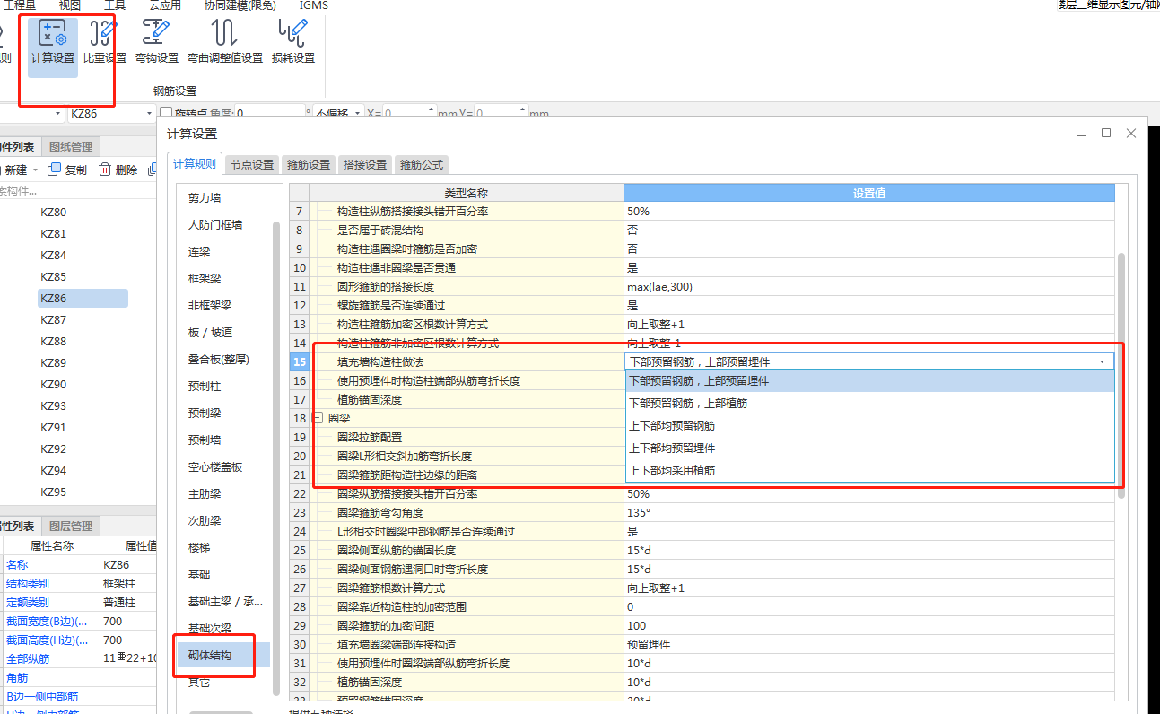Select KZ90 in component list
Viewport: 1160px width, 714px height.
[x=54, y=385]
